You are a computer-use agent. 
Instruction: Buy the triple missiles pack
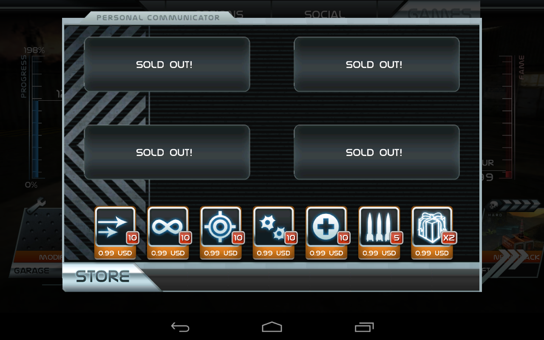tap(379, 232)
